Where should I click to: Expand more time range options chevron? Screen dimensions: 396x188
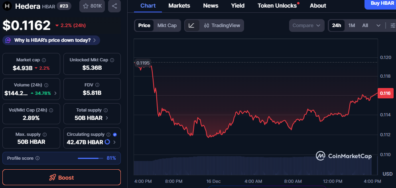(378, 25)
